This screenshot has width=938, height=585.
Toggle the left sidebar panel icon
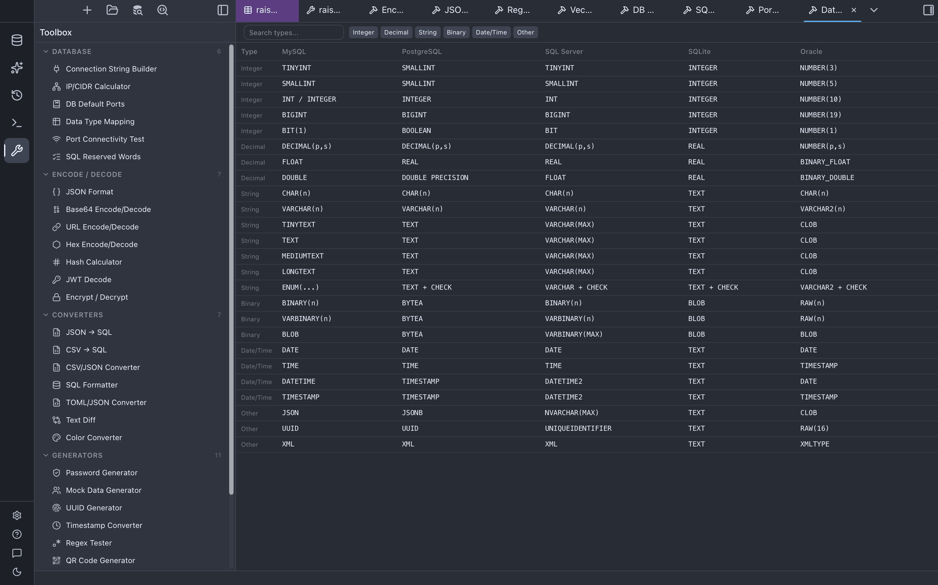(x=223, y=10)
